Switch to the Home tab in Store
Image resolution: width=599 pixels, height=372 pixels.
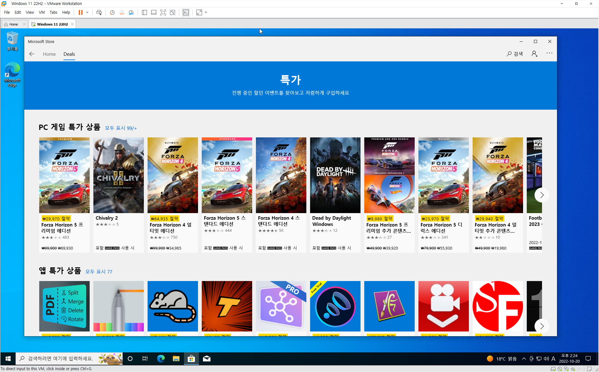click(49, 54)
